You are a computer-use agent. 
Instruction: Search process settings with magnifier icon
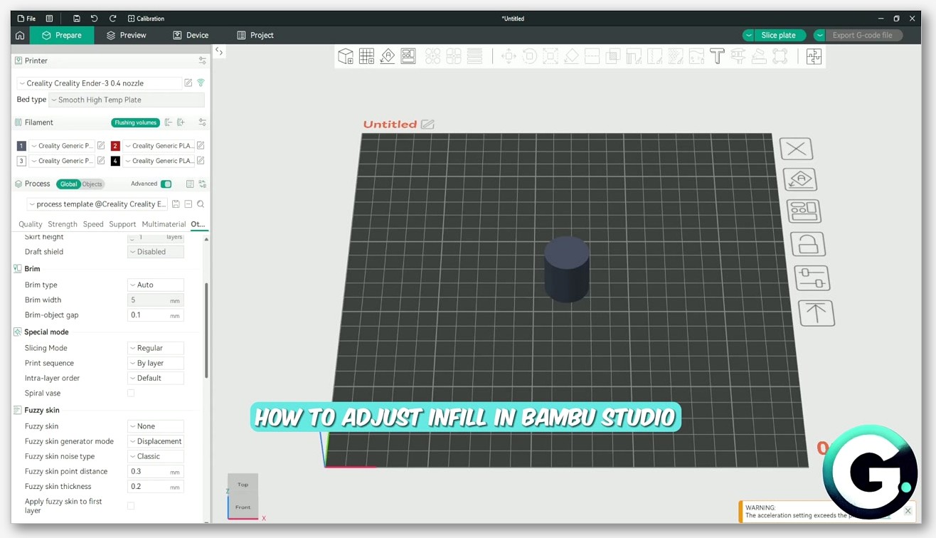201,204
